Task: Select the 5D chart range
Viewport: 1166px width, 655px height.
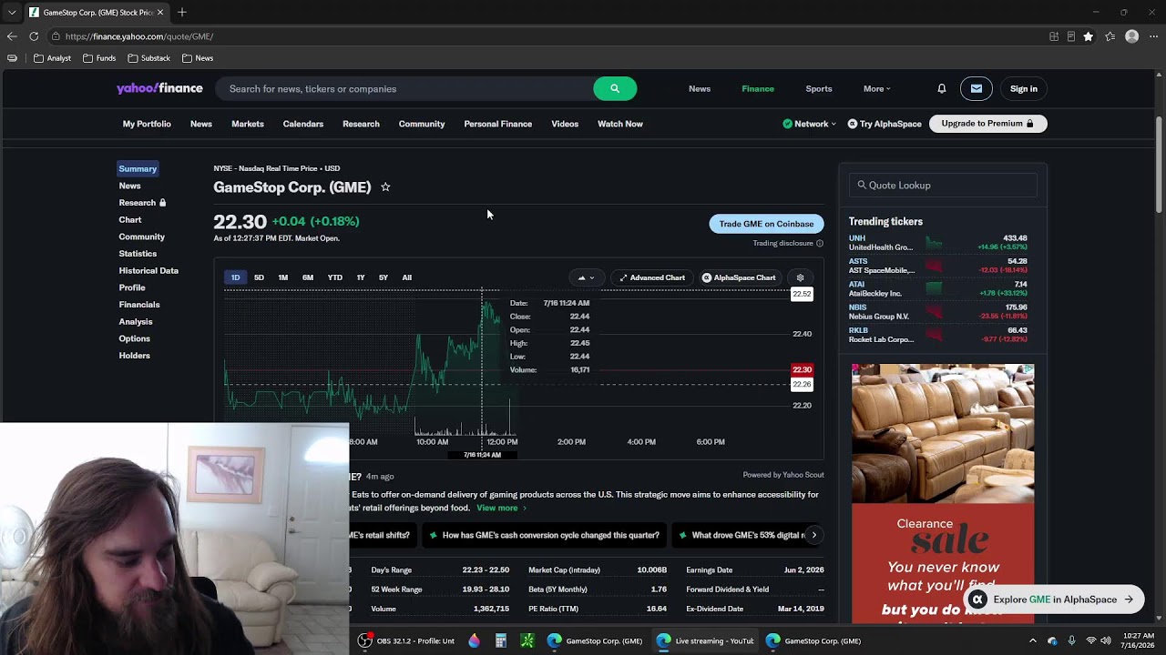Action: [259, 277]
